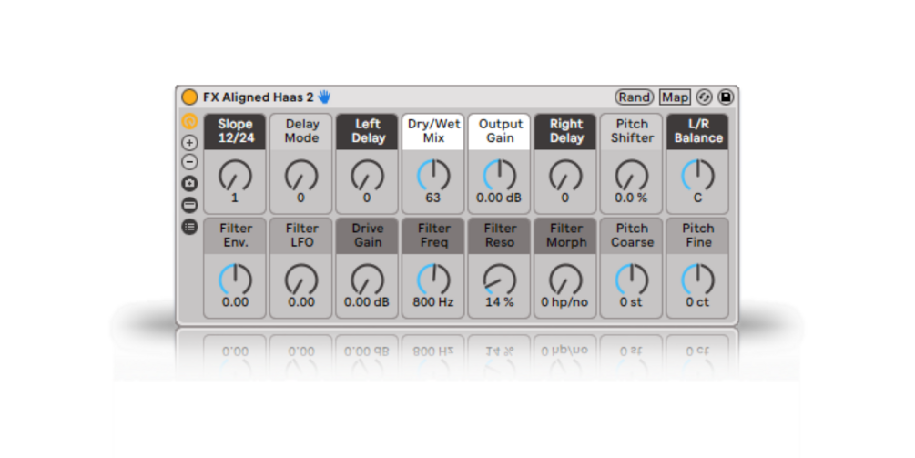915x458 pixels.
Task: Select the Output Gain macro label
Action: pyautogui.click(x=500, y=131)
